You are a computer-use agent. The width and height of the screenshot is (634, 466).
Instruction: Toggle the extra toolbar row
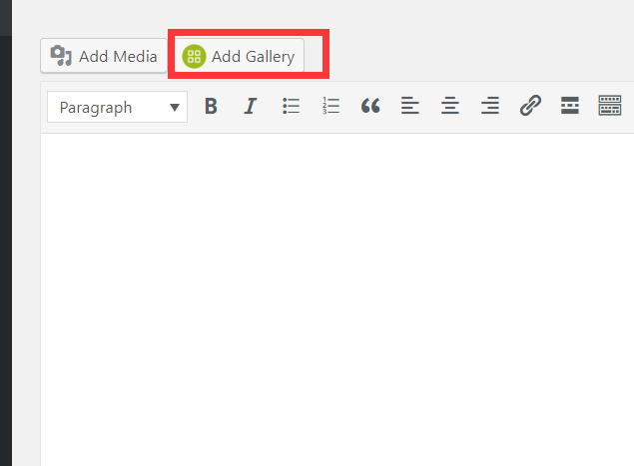(x=610, y=107)
